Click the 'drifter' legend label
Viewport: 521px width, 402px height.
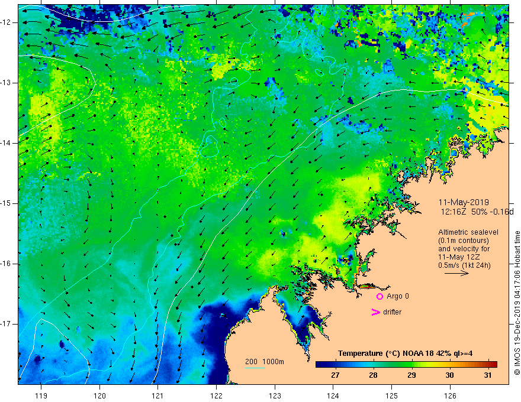[392, 312]
